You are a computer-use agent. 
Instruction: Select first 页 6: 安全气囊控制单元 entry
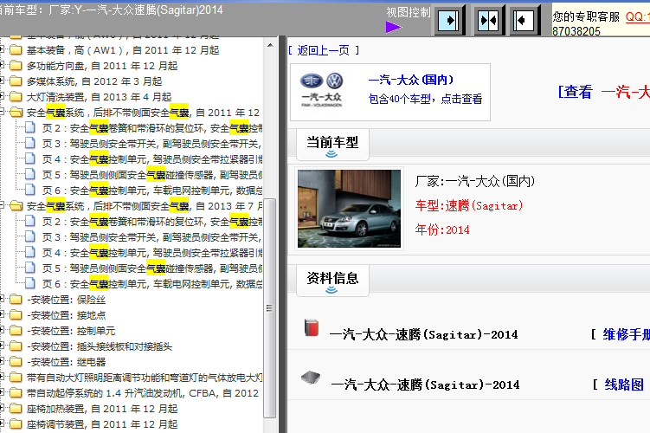tap(151, 191)
